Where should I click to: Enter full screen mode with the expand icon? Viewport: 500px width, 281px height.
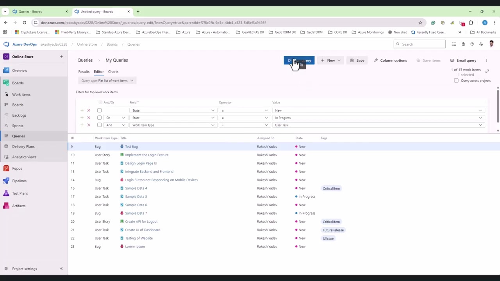pos(487,71)
